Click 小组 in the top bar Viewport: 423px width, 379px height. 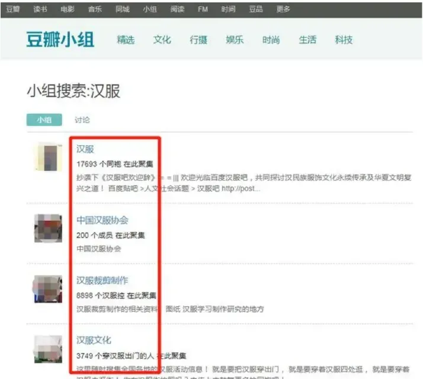150,9
